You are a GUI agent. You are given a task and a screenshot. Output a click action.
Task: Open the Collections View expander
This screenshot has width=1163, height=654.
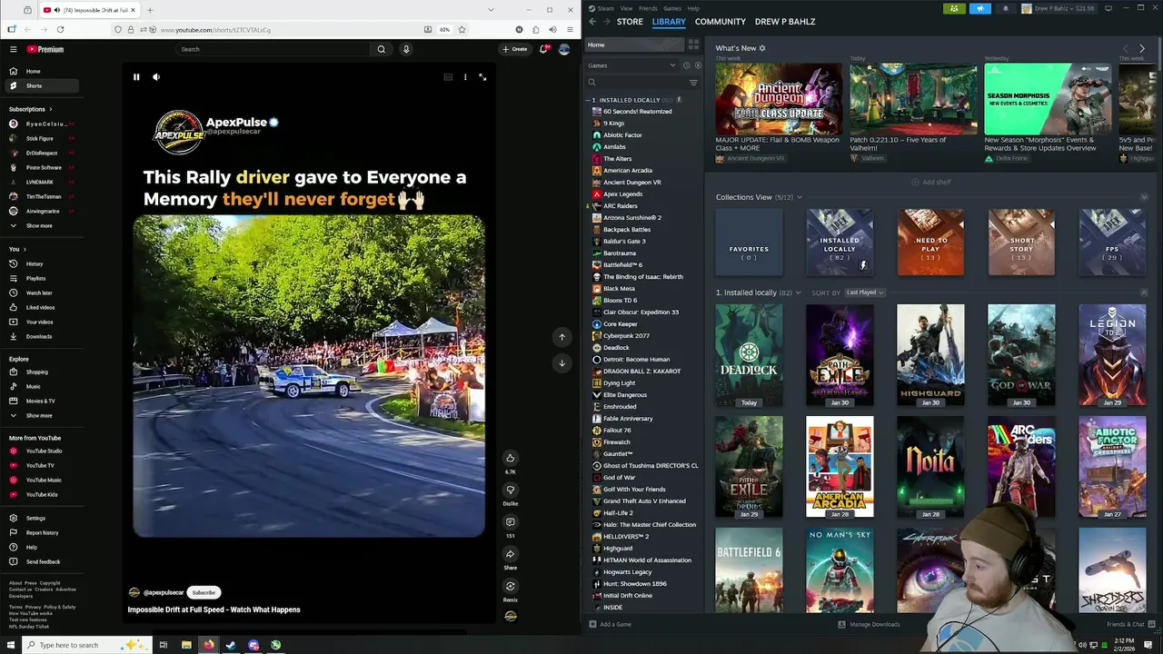[800, 197]
